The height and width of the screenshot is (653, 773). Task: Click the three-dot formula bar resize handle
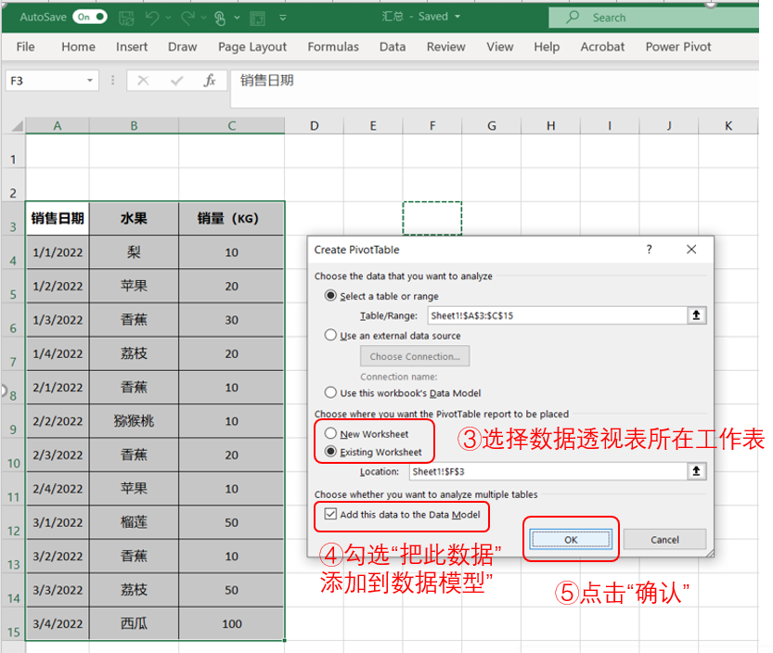[113, 81]
